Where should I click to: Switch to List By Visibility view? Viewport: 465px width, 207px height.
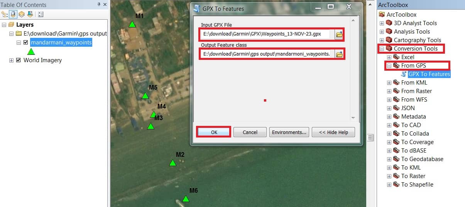pos(22,14)
